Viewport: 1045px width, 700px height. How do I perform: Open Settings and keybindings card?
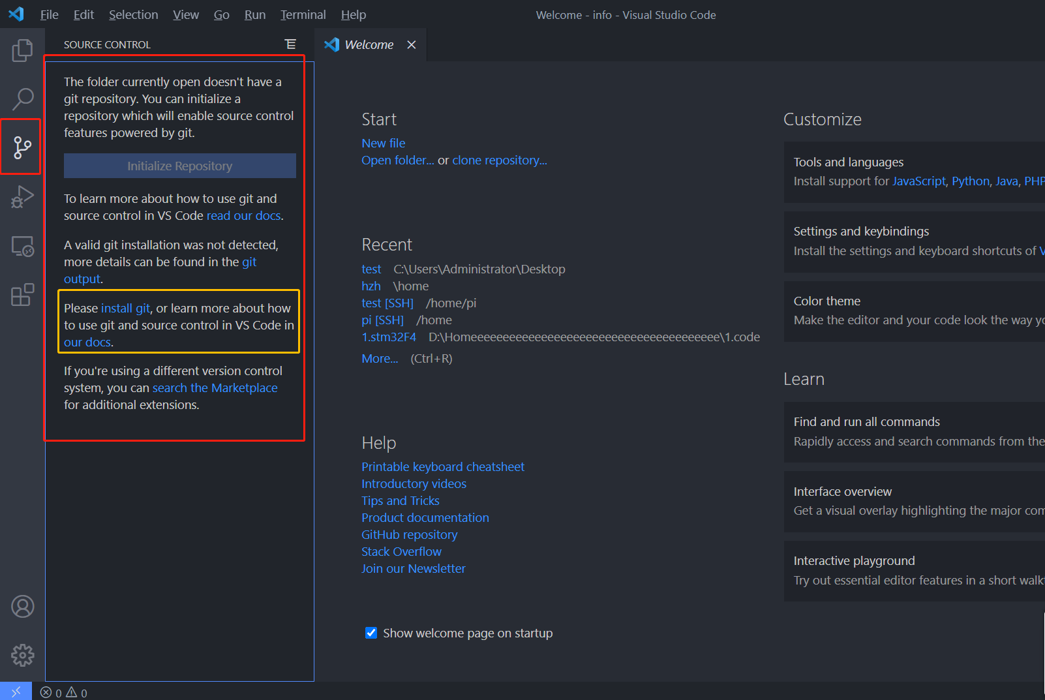[x=915, y=241]
